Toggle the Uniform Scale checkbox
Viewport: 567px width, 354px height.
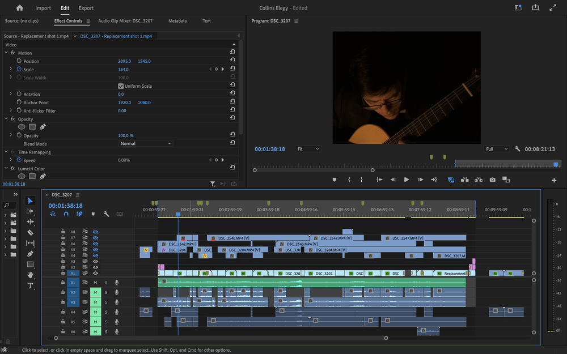click(x=121, y=86)
